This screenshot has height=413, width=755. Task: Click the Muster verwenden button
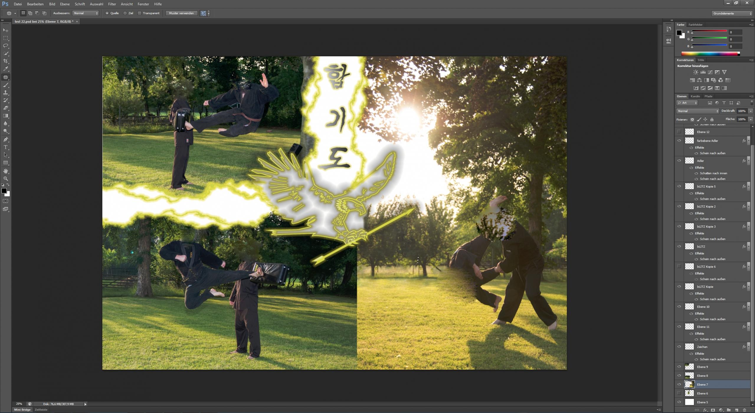(181, 13)
